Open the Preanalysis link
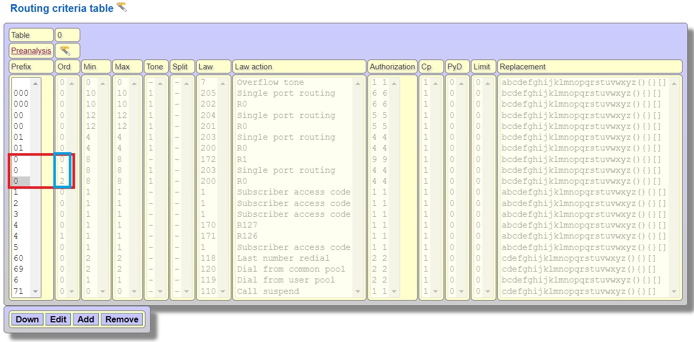 31,51
